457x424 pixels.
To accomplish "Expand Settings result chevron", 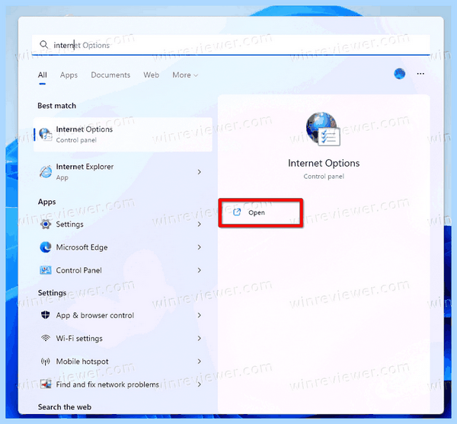I will point(200,225).
